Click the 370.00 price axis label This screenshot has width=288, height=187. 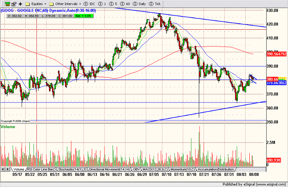(x=272, y=94)
